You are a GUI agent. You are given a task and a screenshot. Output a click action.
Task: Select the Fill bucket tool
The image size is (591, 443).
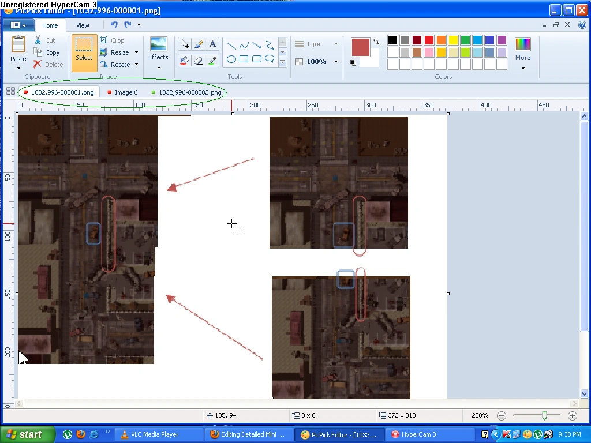click(185, 60)
